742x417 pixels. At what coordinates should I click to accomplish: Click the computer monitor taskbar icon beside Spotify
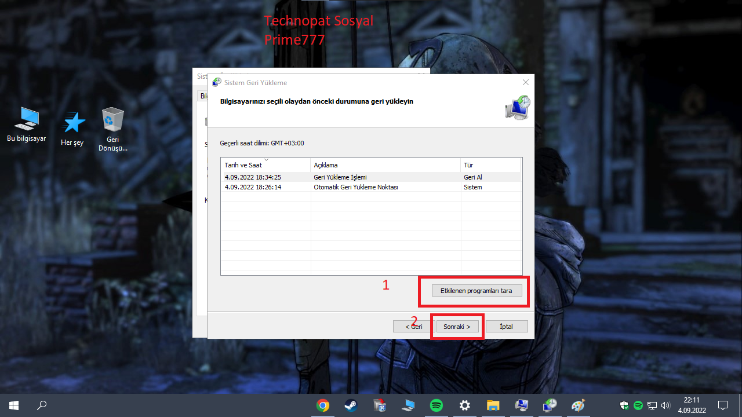[408, 405]
